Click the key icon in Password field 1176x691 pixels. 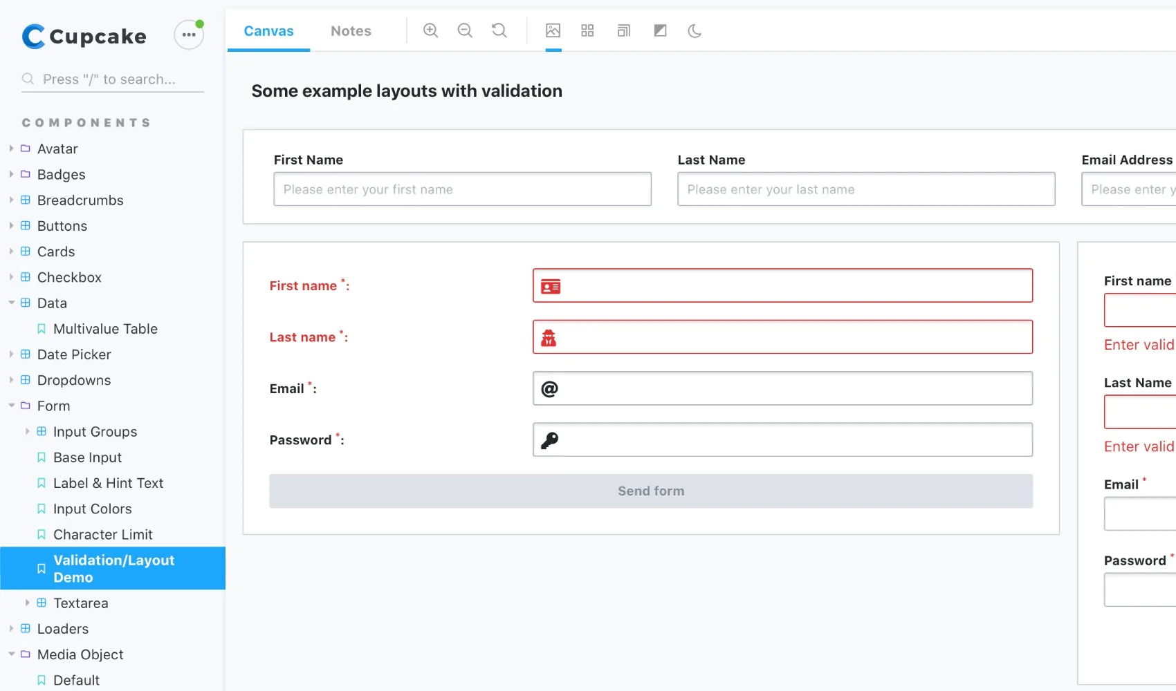pyautogui.click(x=549, y=440)
